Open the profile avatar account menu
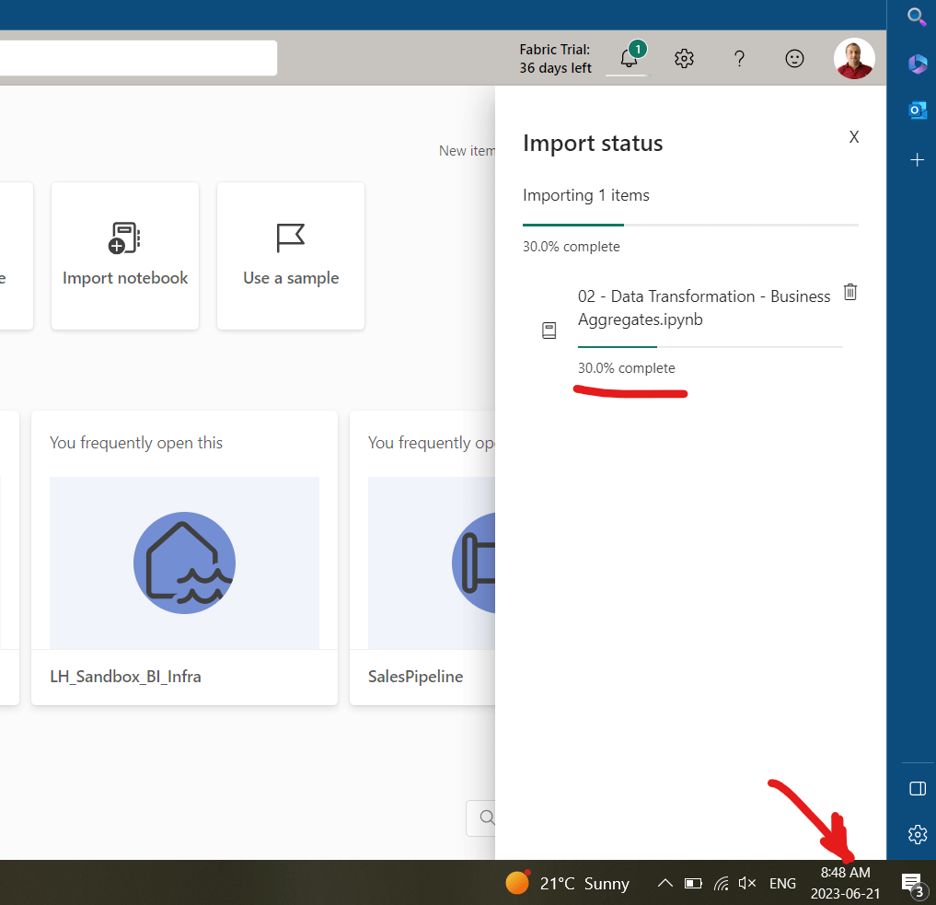The image size is (936, 905). tap(854, 58)
